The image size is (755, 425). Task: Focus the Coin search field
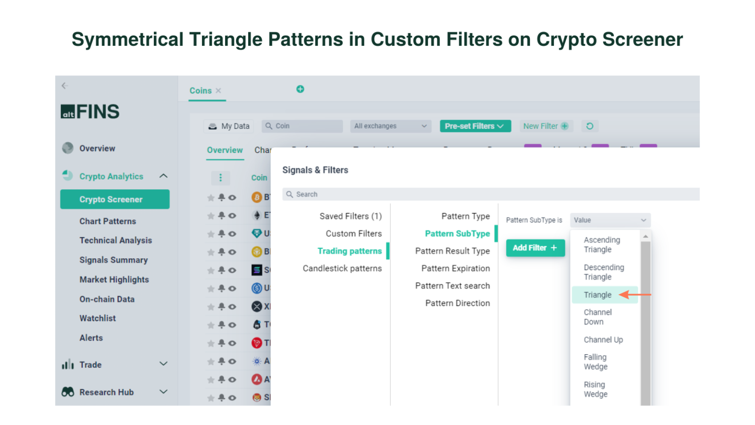point(302,126)
